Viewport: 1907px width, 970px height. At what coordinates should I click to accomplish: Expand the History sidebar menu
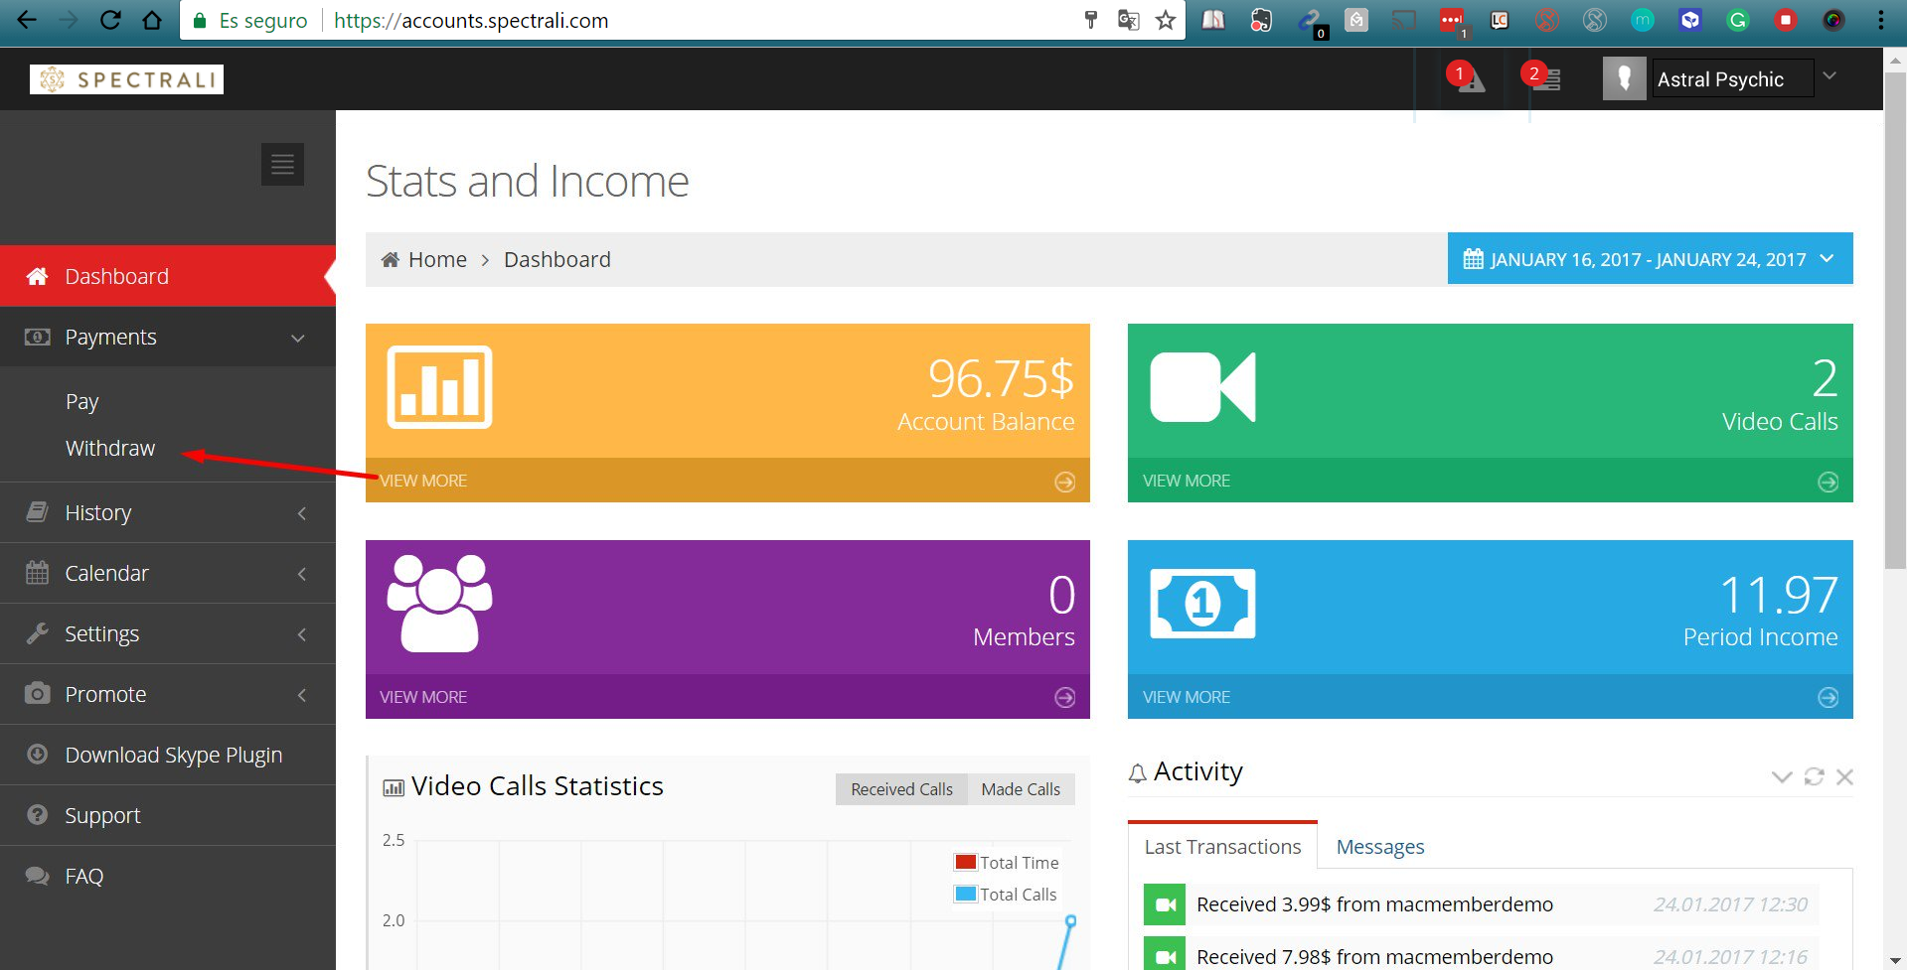(167, 513)
